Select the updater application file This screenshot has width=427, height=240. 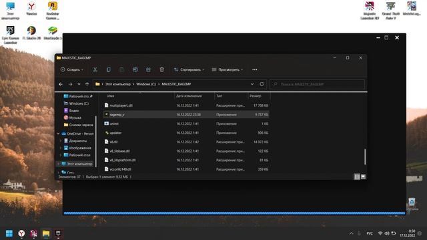point(187,133)
